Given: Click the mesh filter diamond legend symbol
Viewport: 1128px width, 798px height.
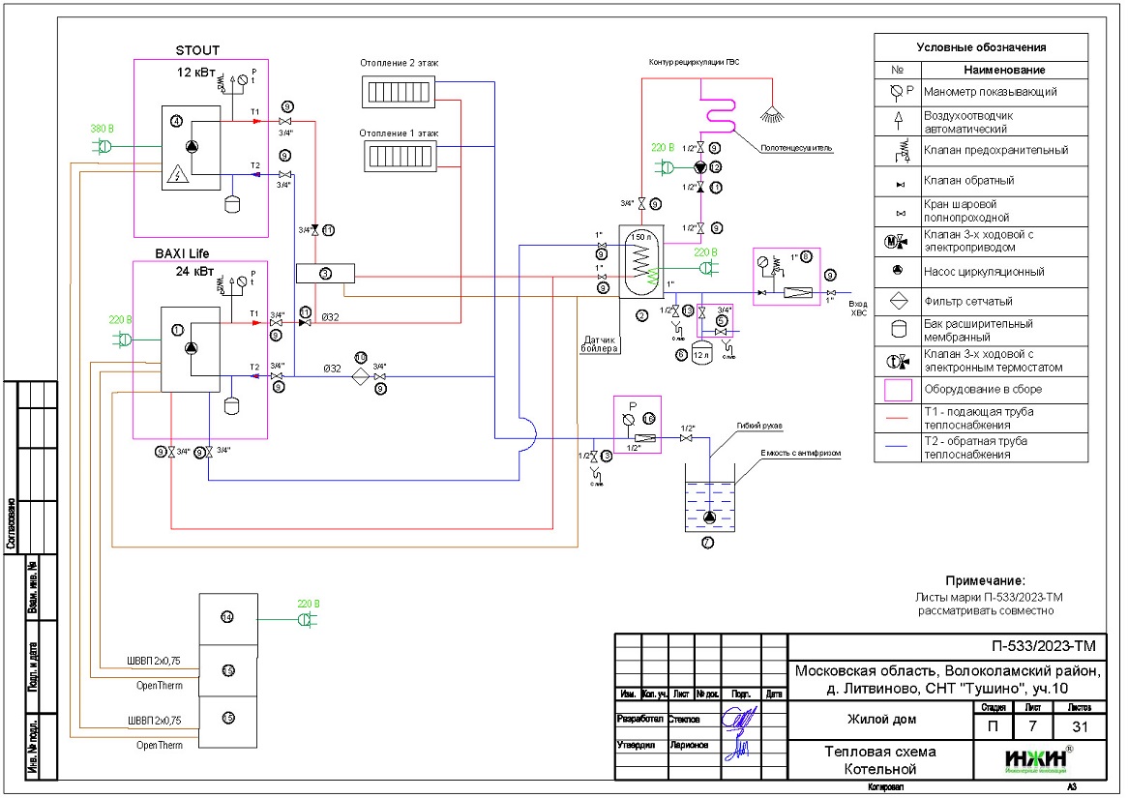Looking at the screenshot, I should pos(898,301).
